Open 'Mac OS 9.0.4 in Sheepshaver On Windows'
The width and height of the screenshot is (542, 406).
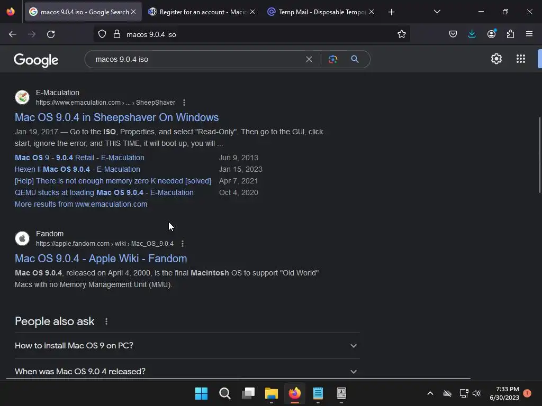coord(116,117)
